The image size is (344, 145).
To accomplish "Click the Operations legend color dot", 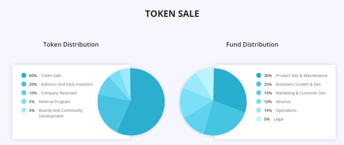I will point(259,110).
